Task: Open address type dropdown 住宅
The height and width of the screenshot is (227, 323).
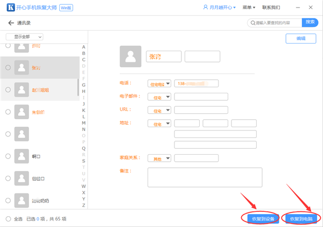Action: point(159,123)
